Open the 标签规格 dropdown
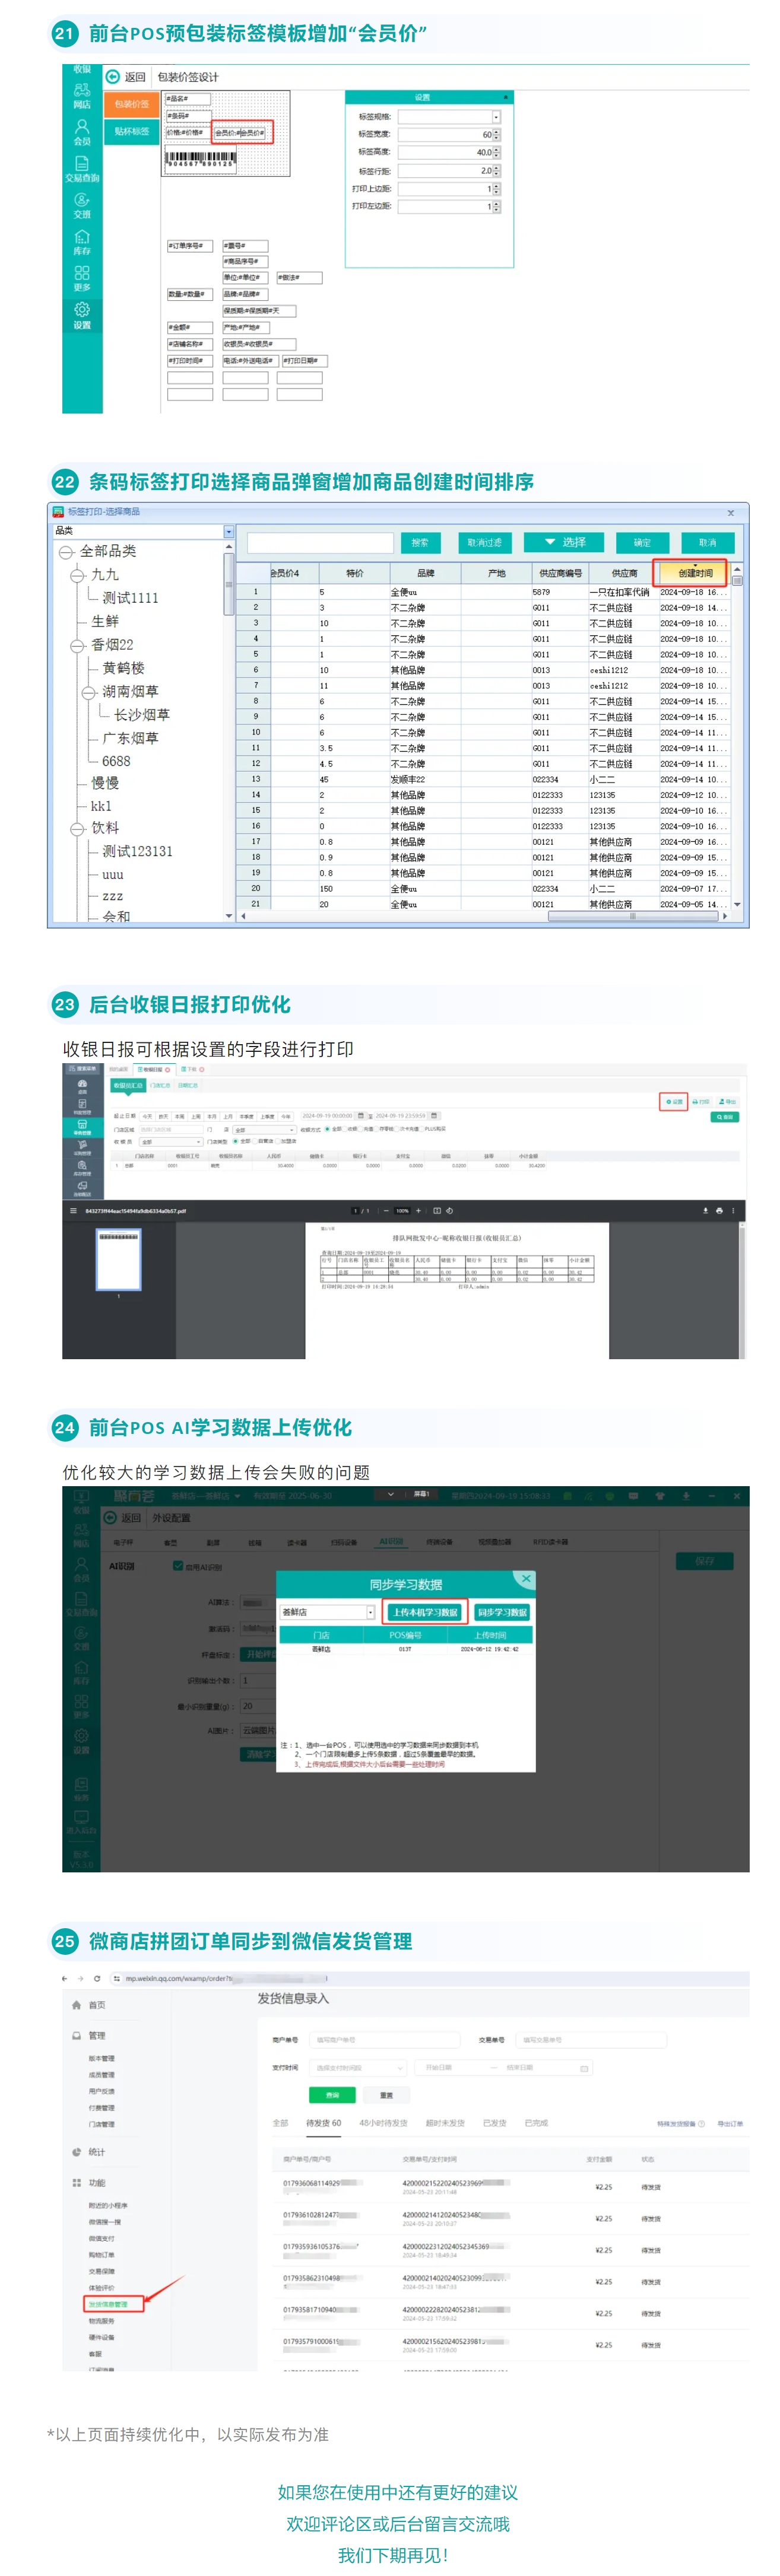The image size is (780, 2576). coord(495,117)
